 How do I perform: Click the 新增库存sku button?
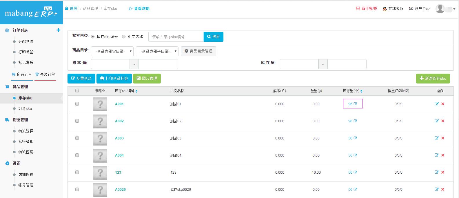pos(433,79)
